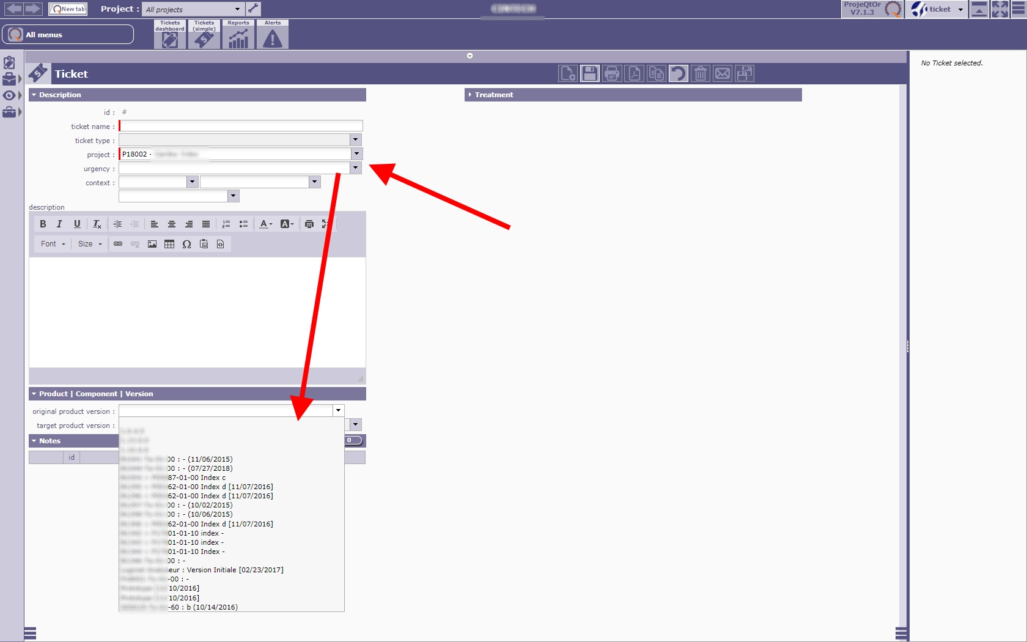Open the text color picker in the editor

(266, 224)
